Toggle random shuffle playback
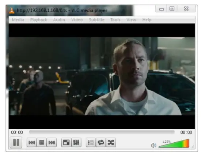This screenshot has height=154, width=201. 111,142
